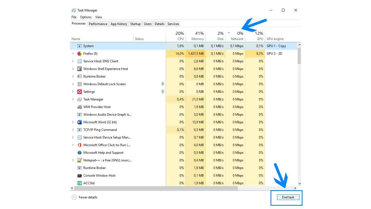The image size is (371, 209).
Task: Click the Microsoft Help and Support icon
Action: tap(80, 153)
